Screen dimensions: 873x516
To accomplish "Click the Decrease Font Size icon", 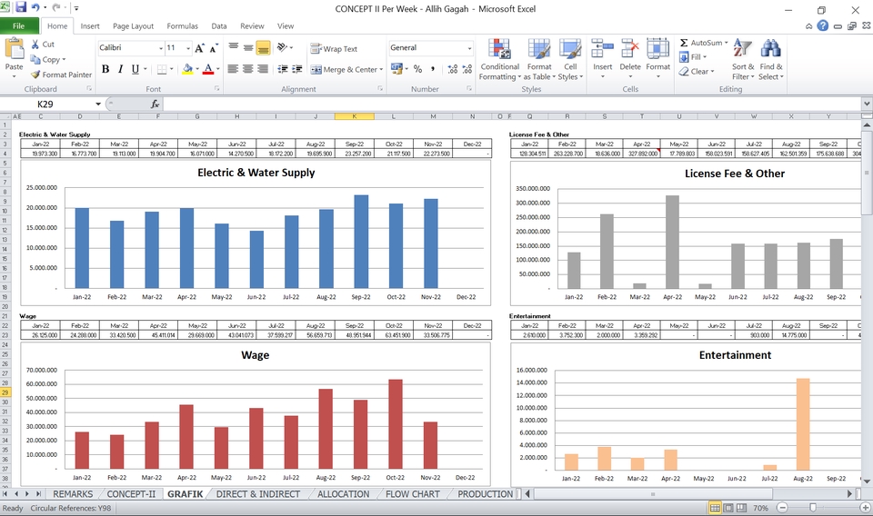I will coord(213,48).
